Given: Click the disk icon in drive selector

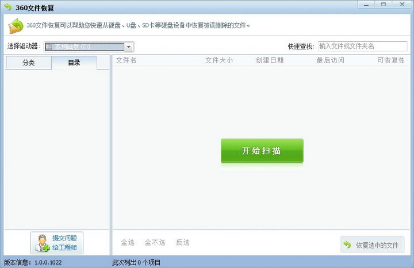Looking at the screenshot, I should coord(49,47).
